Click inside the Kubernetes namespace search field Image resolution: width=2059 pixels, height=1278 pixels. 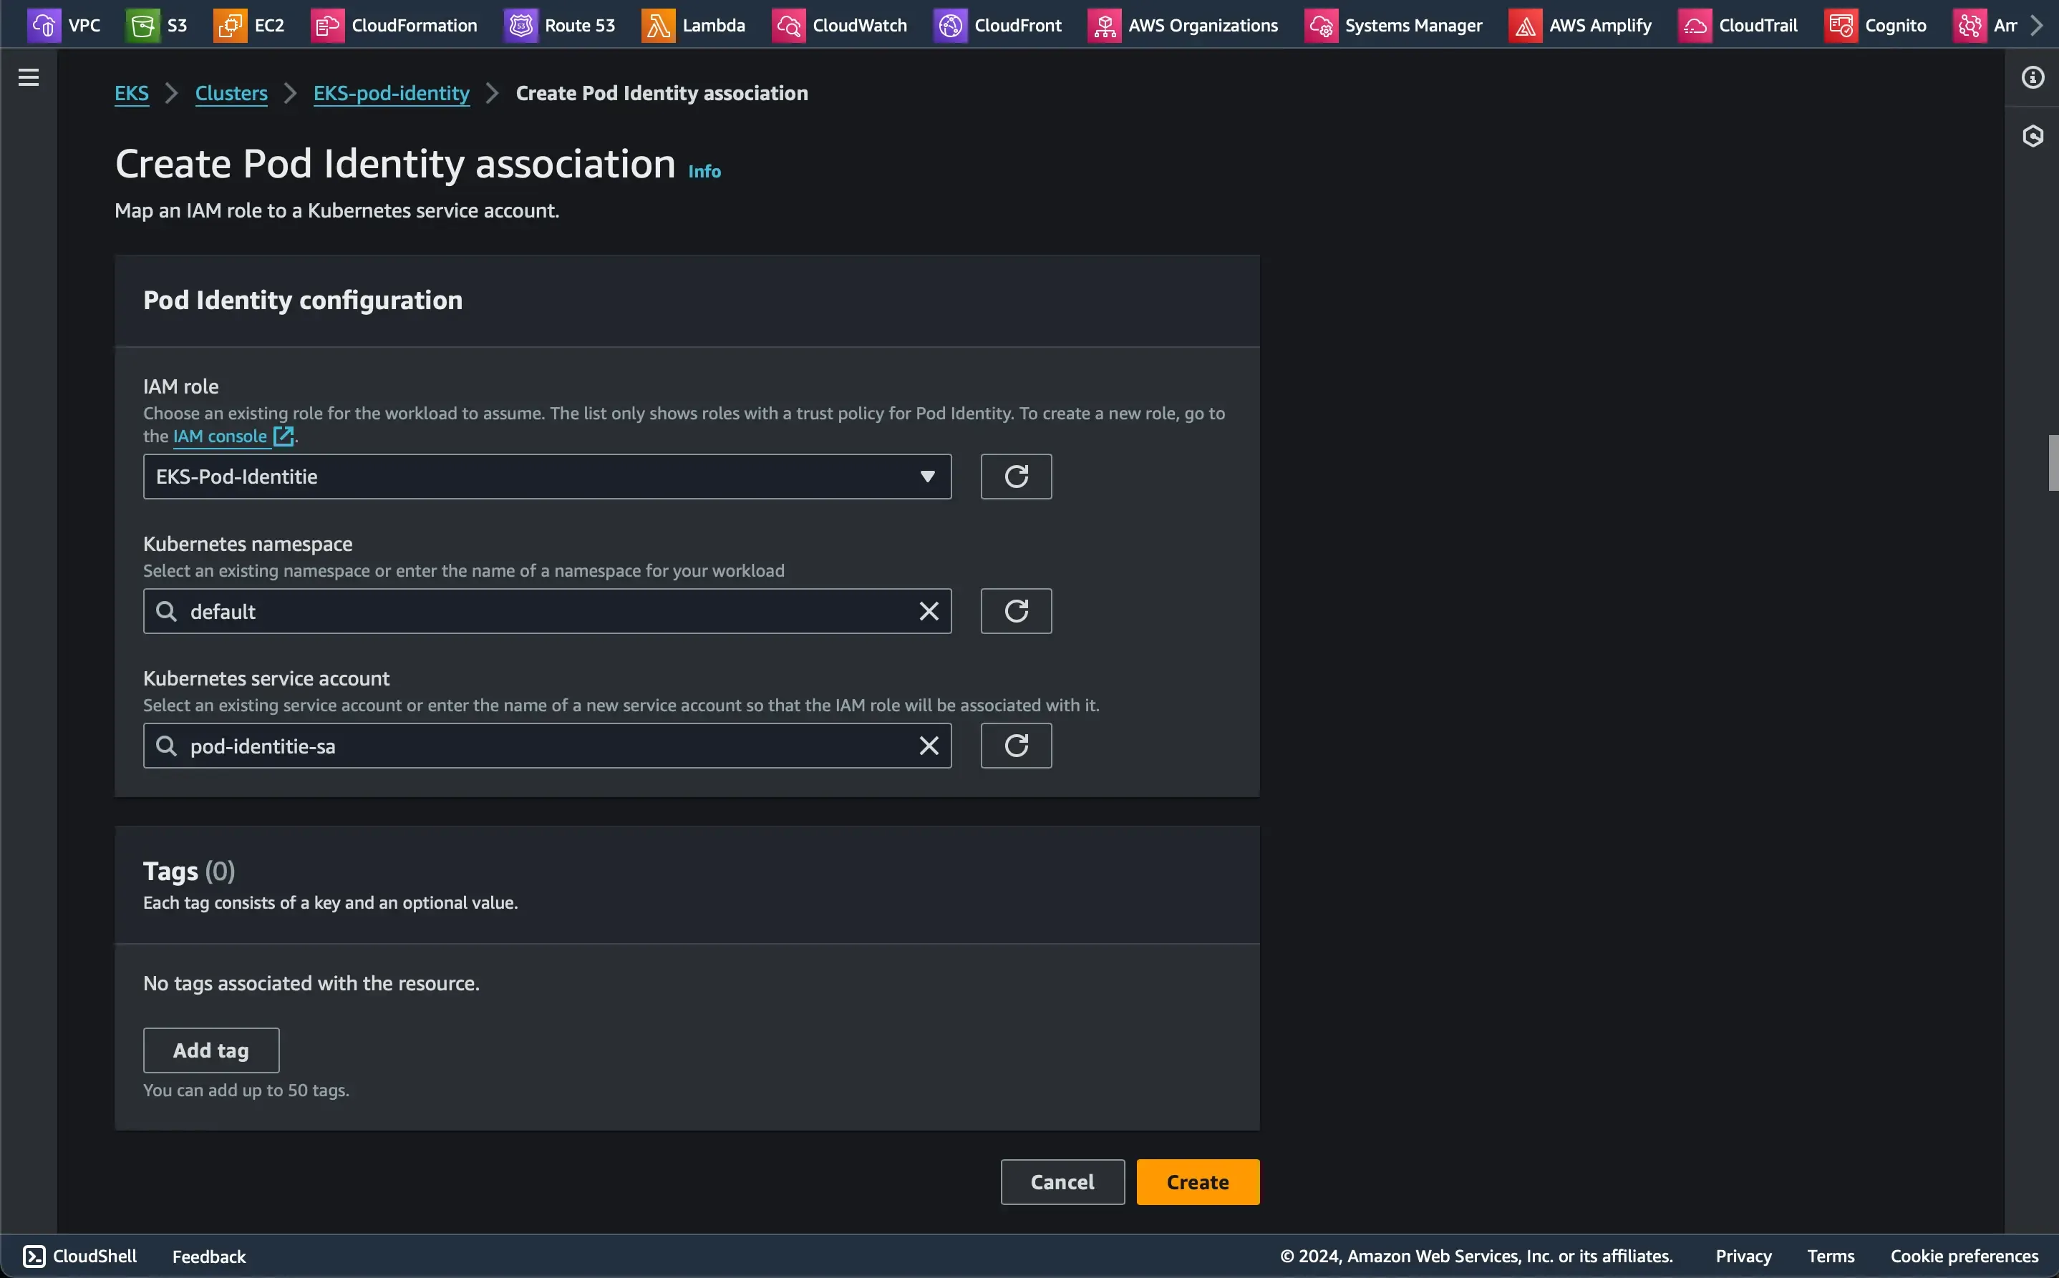(x=541, y=611)
